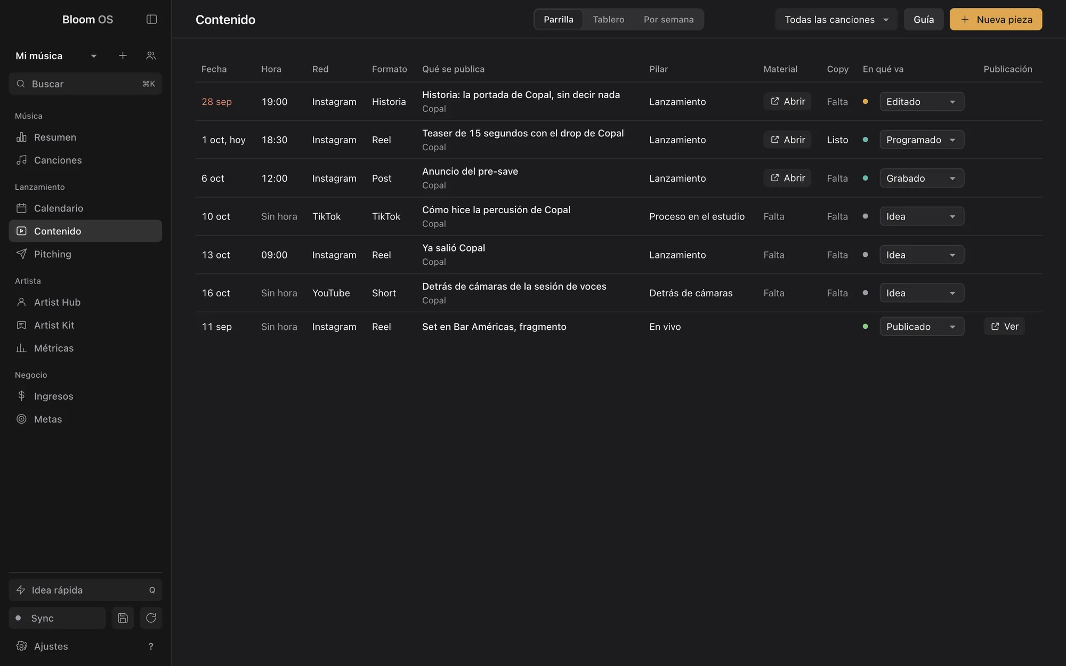Navigate to Artist Hub

pyautogui.click(x=85, y=302)
